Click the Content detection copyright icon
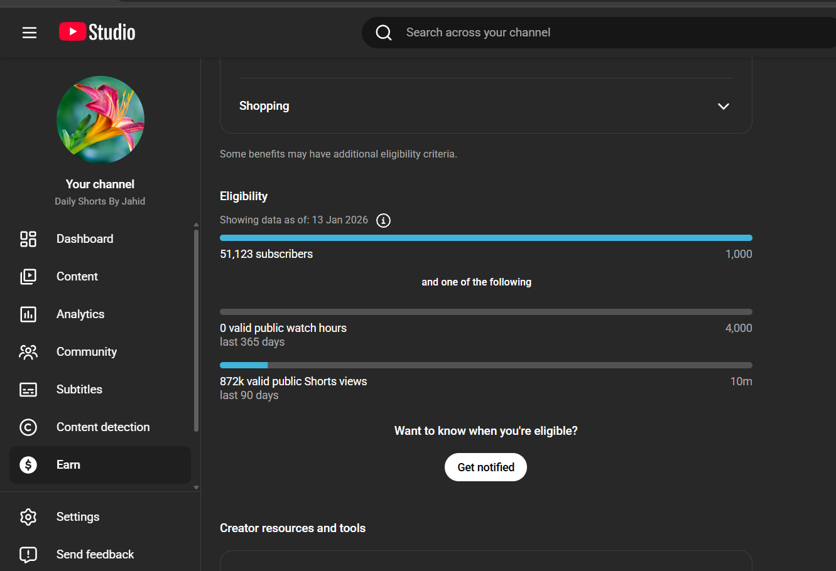Viewport: 836px width, 571px height. click(x=28, y=427)
